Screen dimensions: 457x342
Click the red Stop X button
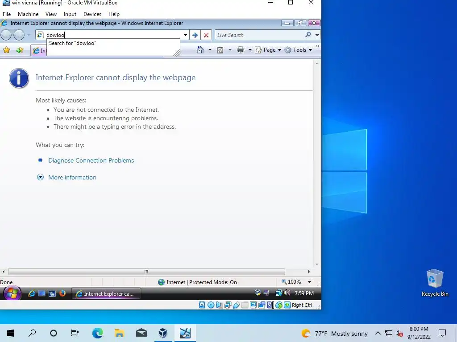click(206, 35)
